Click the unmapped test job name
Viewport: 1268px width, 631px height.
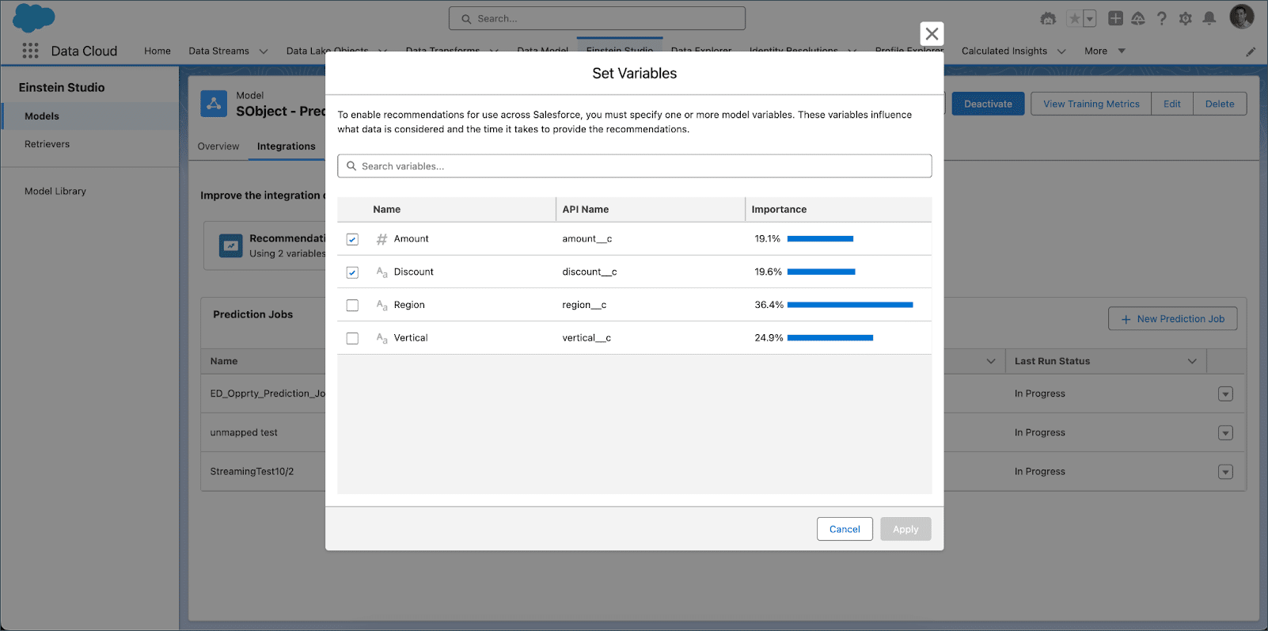(x=244, y=433)
